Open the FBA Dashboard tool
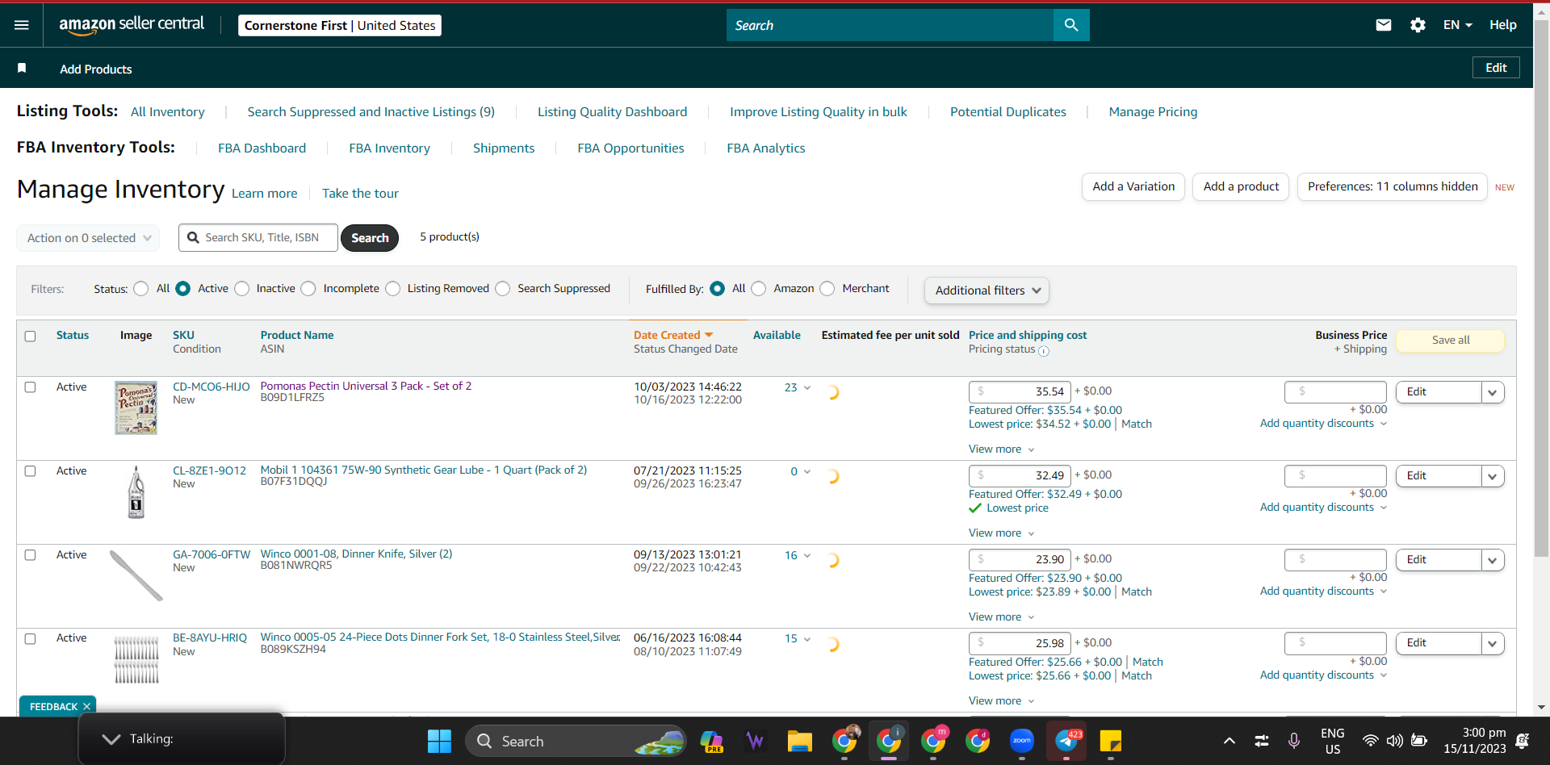This screenshot has height=765, width=1550. tap(262, 148)
